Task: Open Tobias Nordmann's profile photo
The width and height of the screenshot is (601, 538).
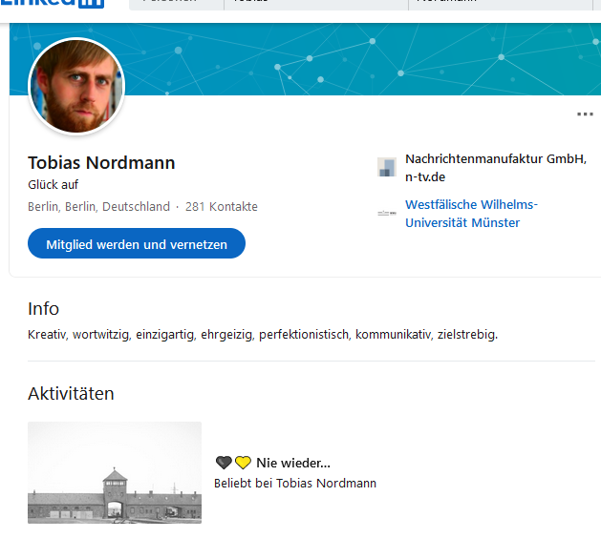Action: tap(76, 87)
